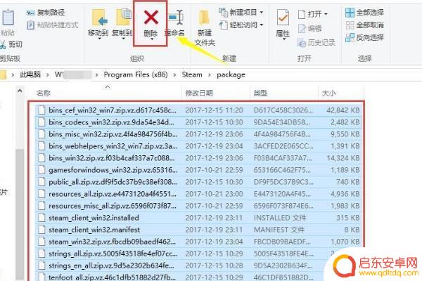Click the red X Delete (删除) icon

(x=151, y=17)
